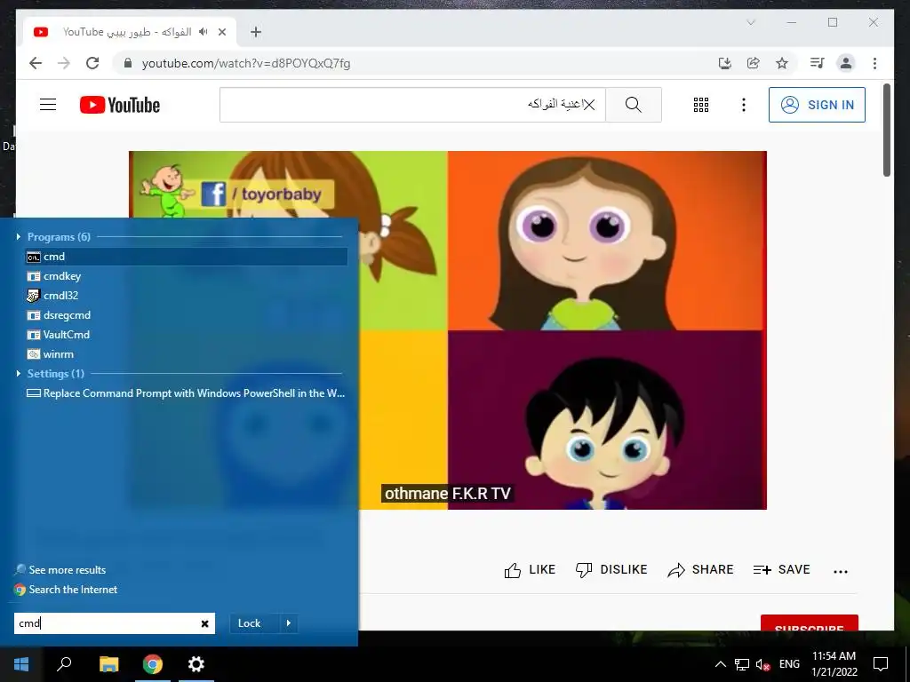Dislike the video
910x682 pixels.
coord(611,570)
